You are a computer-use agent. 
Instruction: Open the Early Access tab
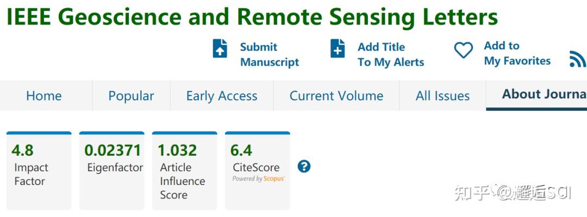click(x=222, y=96)
